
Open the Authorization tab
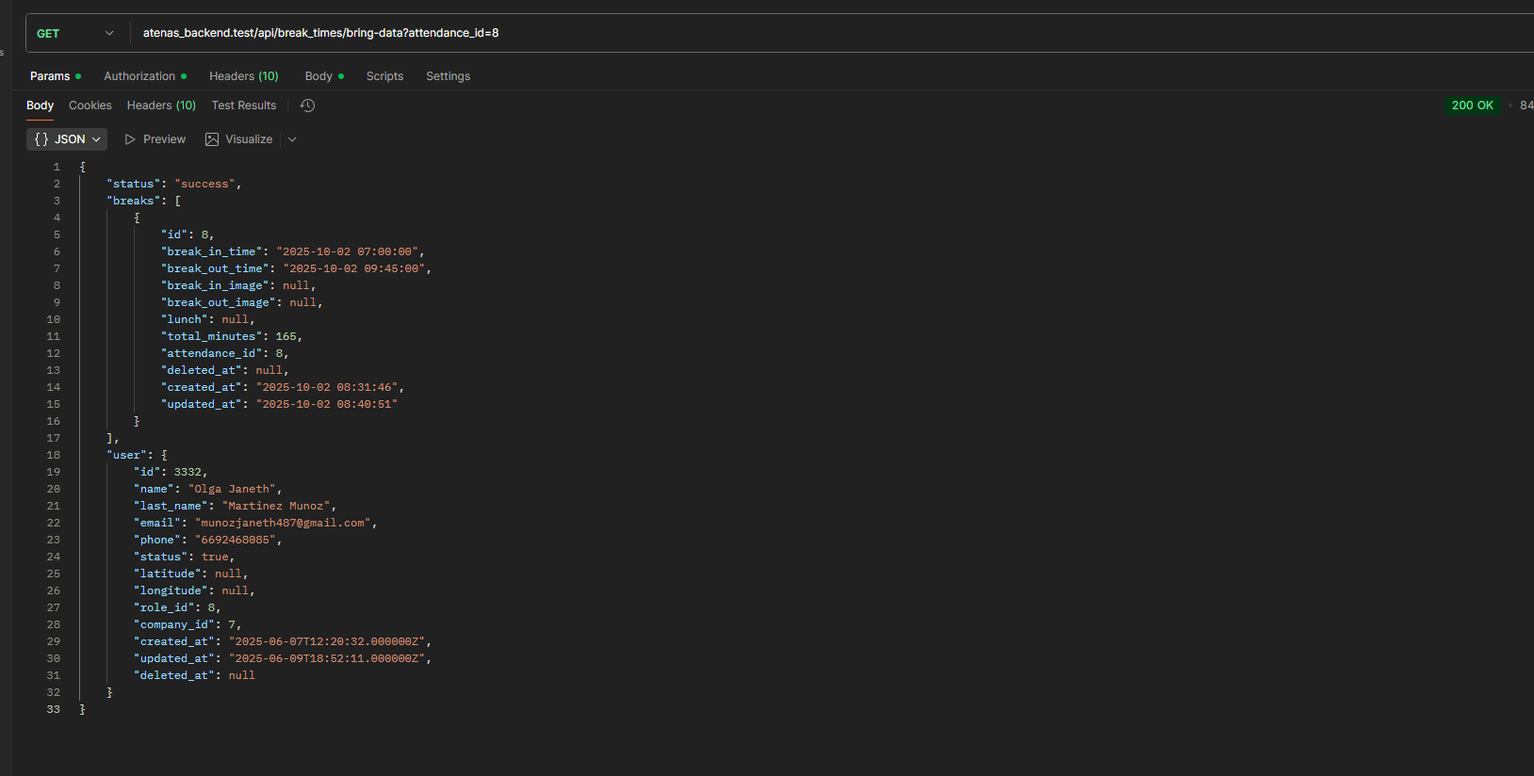click(x=139, y=76)
